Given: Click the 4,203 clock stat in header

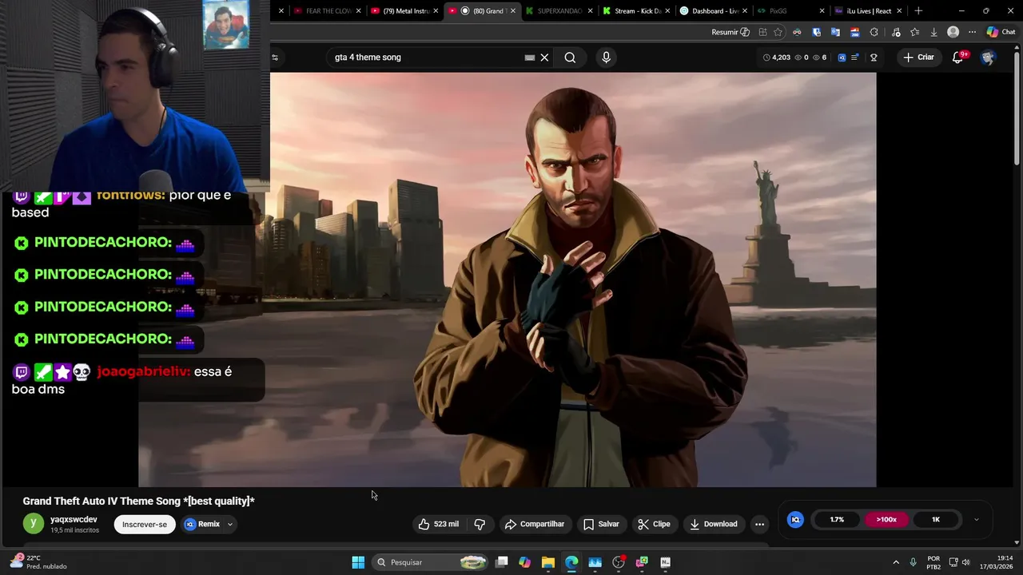Looking at the screenshot, I should pyautogui.click(x=776, y=57).
